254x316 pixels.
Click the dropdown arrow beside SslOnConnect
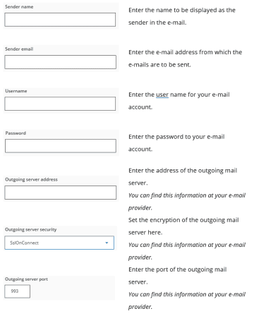click(107, 243)
